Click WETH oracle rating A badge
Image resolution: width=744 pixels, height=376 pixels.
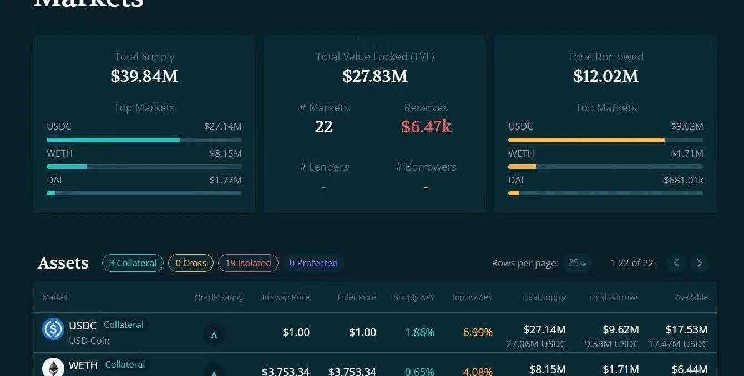(214, 370)
